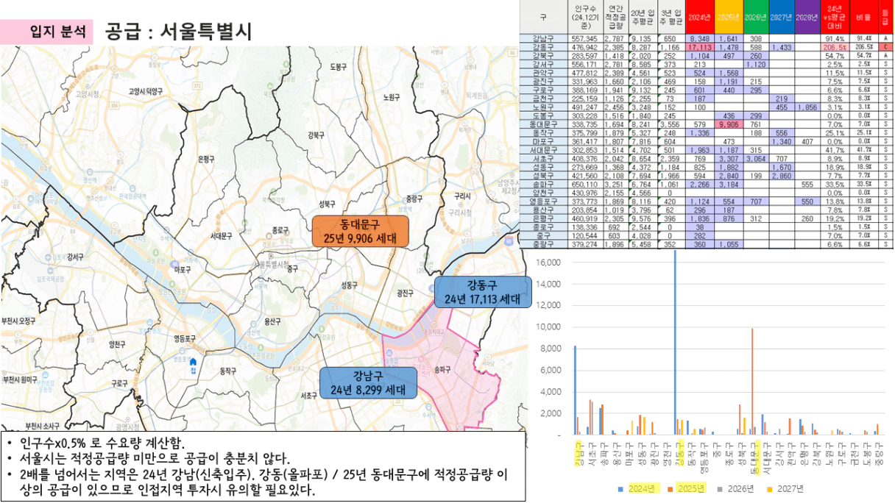Click the 8,348 cell in 강남구 row
895x503 pixels.
700,38
